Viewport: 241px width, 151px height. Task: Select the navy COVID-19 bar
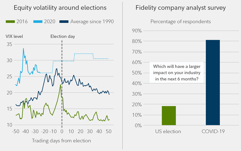click(x=213, y=82)
